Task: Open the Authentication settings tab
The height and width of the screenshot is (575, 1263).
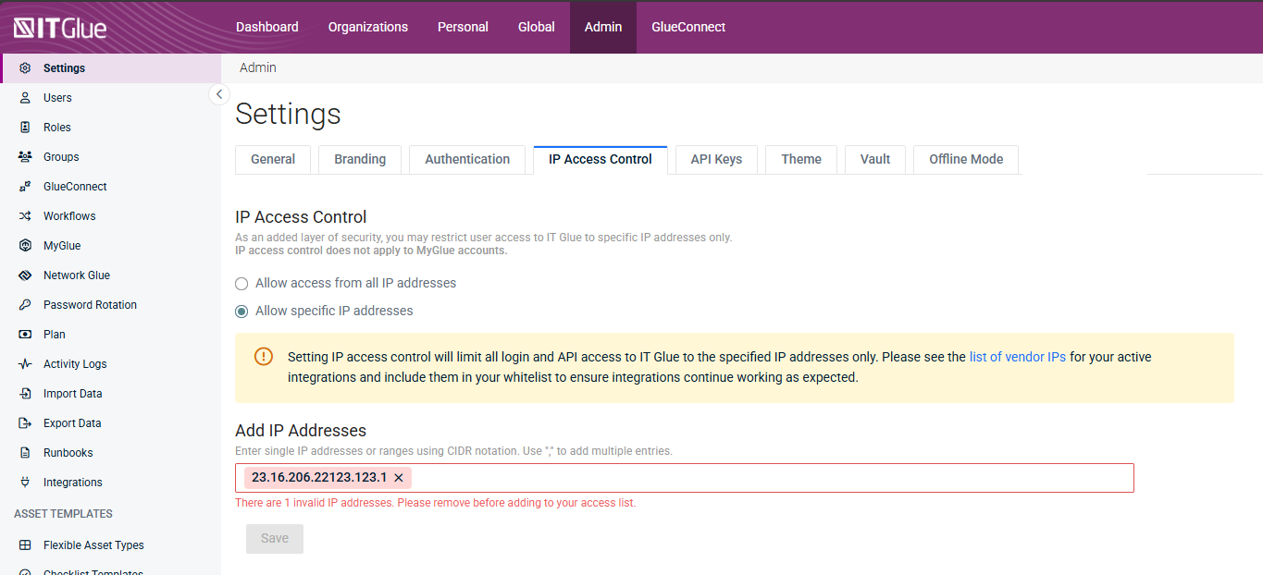Action: tap(467, 159)
